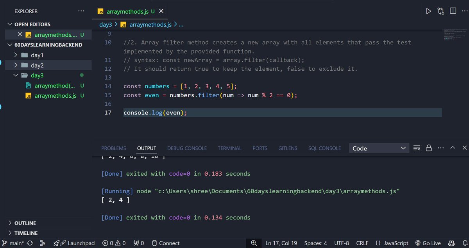Click the 'numbers' variable on line 14
The height and width of the screenshot is (248, 469).
[x=157, y=86]
